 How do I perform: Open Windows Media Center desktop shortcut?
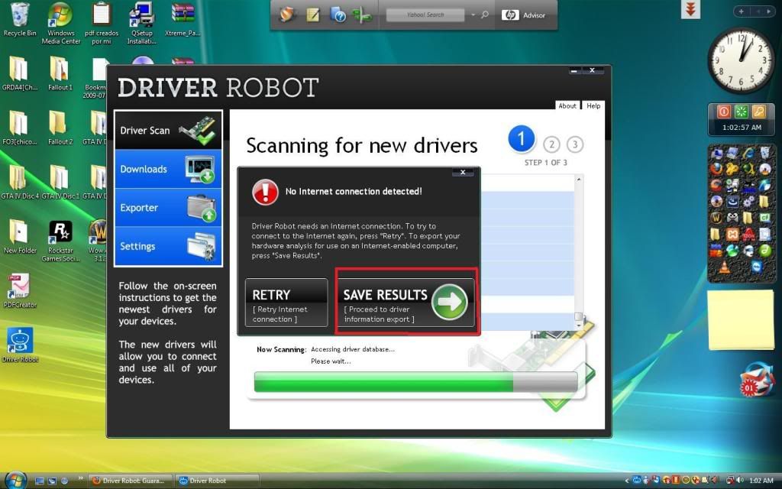[x=61, y=24]
